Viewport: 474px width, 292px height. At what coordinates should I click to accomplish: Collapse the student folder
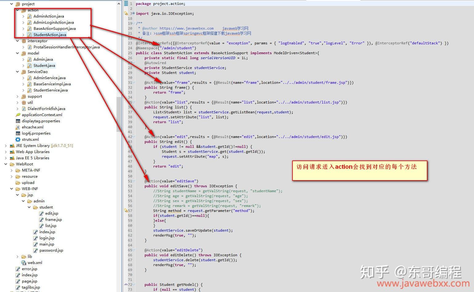(x=29, y=207)
